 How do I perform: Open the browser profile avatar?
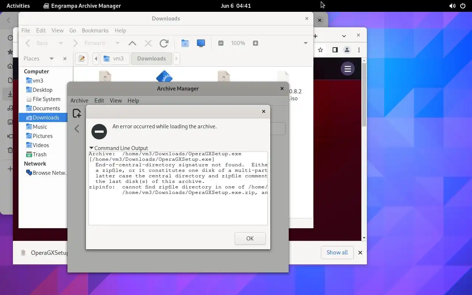click(347, 50)
